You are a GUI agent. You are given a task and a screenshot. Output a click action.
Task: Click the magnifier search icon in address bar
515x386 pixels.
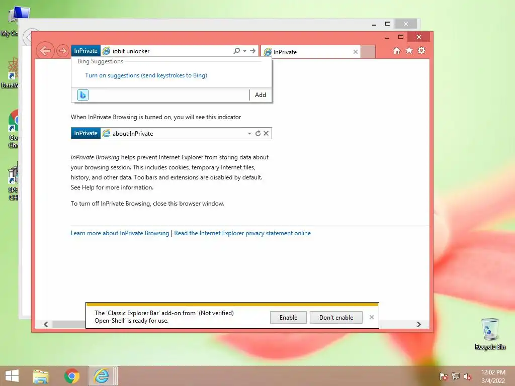click(x=236, y=51)
